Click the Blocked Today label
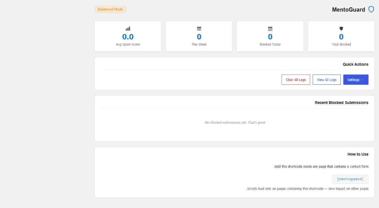Image resolution: width=379 pixels, height=208 pixels. 270,45
